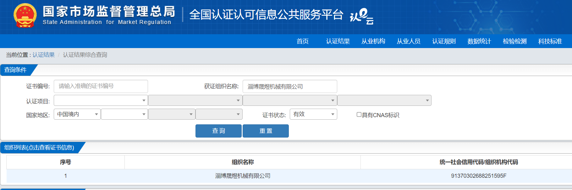Click the 组织名称 column header
572x190 pixels.
[243, 162]
